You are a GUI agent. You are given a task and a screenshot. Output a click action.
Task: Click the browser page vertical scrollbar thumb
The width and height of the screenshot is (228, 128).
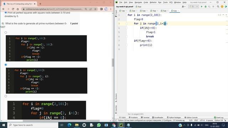(x=113, y=63)
